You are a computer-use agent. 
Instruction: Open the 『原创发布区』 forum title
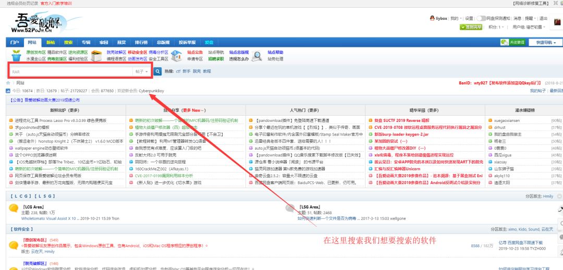point(35,240)
